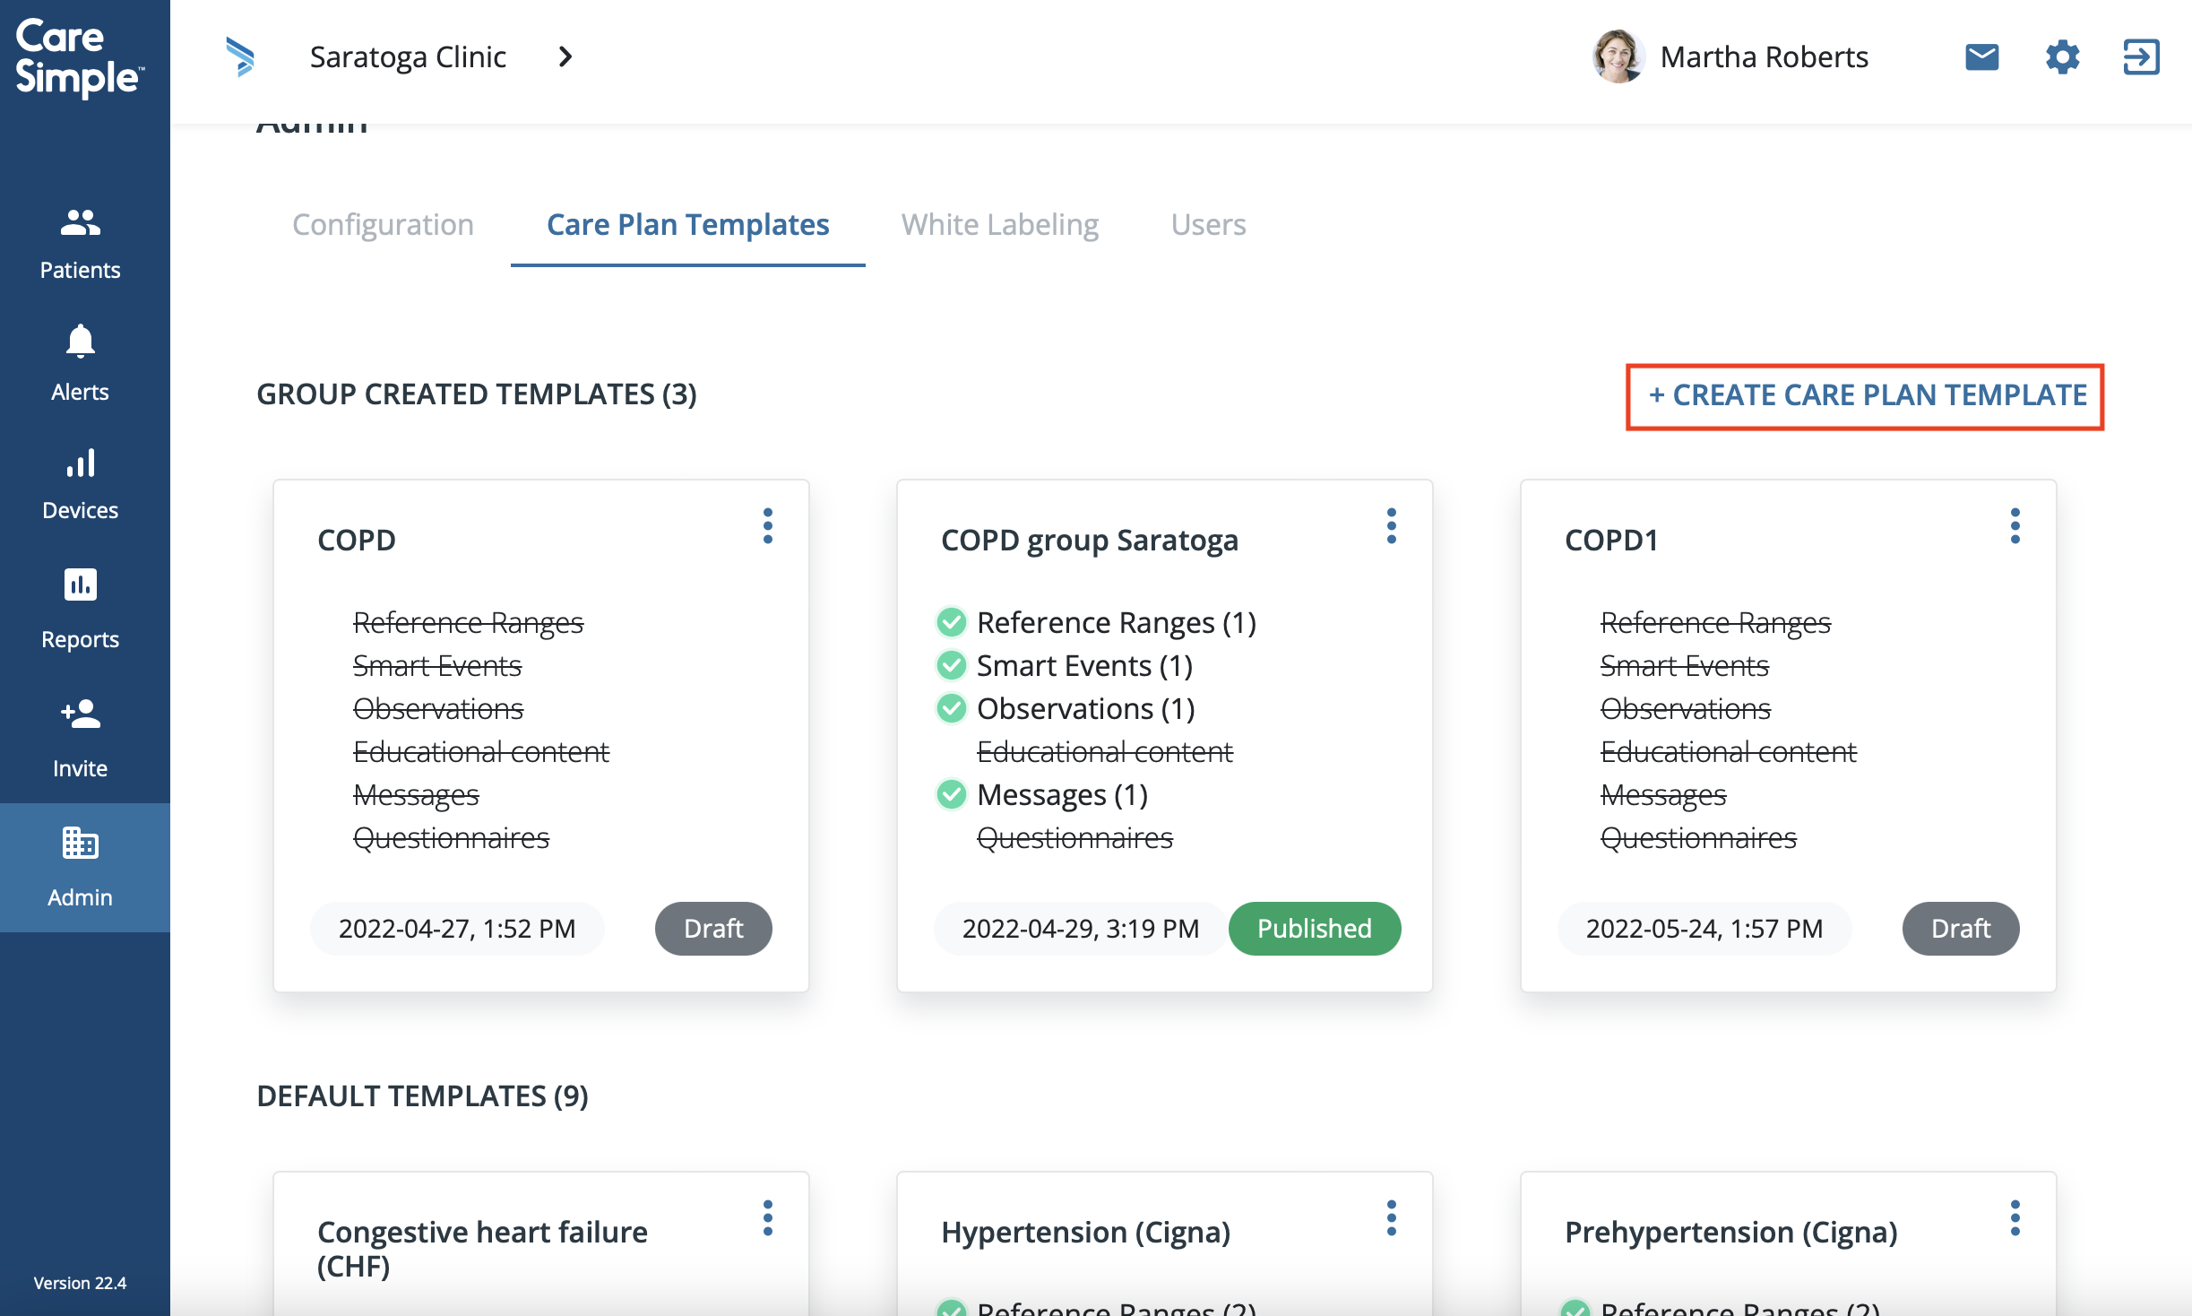Open Alerts bell icon in sidebar

click(x=80, y=342)
